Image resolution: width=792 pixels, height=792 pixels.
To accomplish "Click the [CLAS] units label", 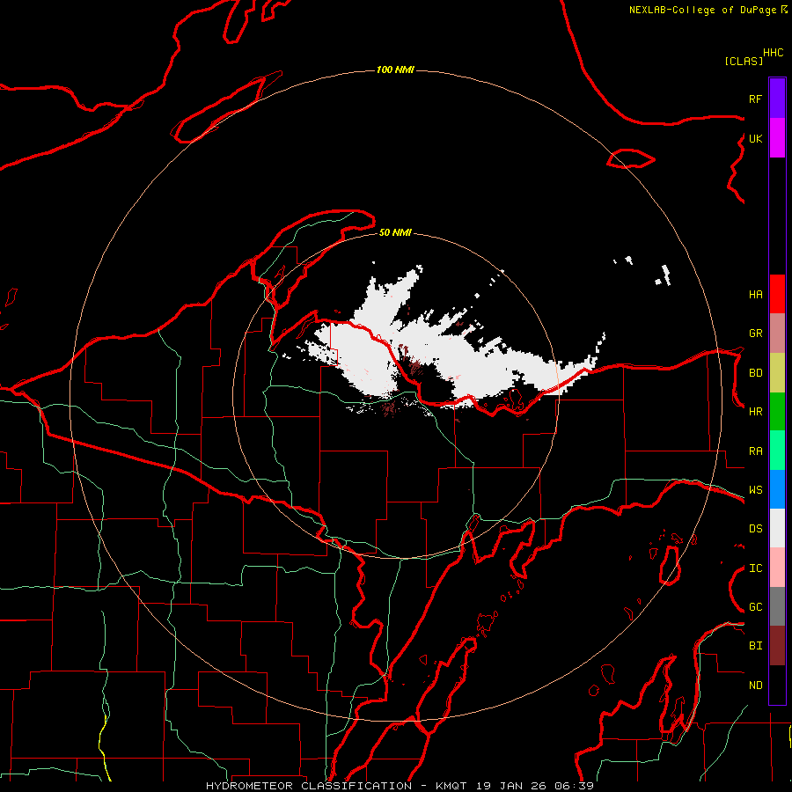I will coord(744,61).
